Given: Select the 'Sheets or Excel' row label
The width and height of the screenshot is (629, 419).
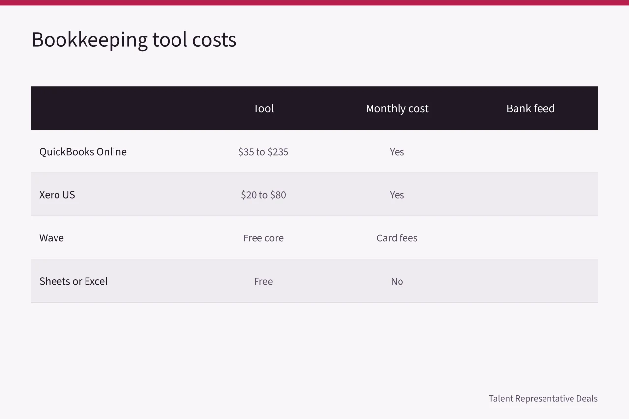Looking at the screenshot, I should (x=73, y=281).
